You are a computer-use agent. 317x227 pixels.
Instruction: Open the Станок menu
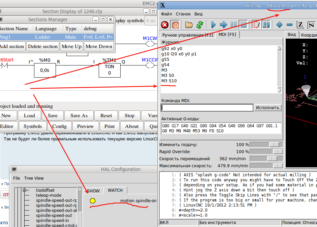tap(183, 14)
